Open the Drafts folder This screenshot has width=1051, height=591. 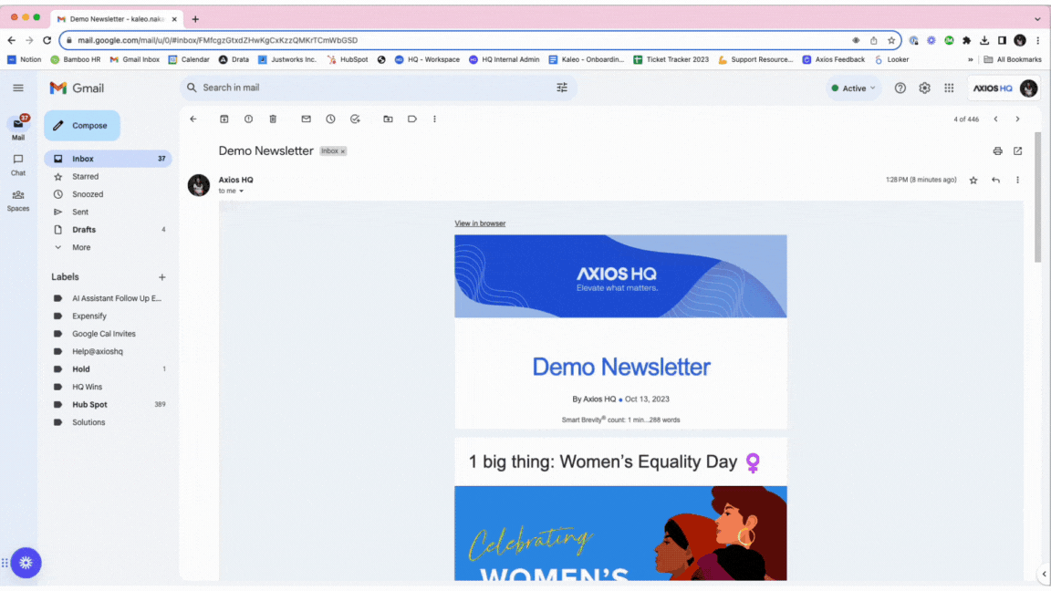[x=84, y=230]
